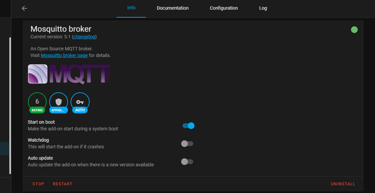Click 'Make the add-on start during a system boot'

click(73, 128)
